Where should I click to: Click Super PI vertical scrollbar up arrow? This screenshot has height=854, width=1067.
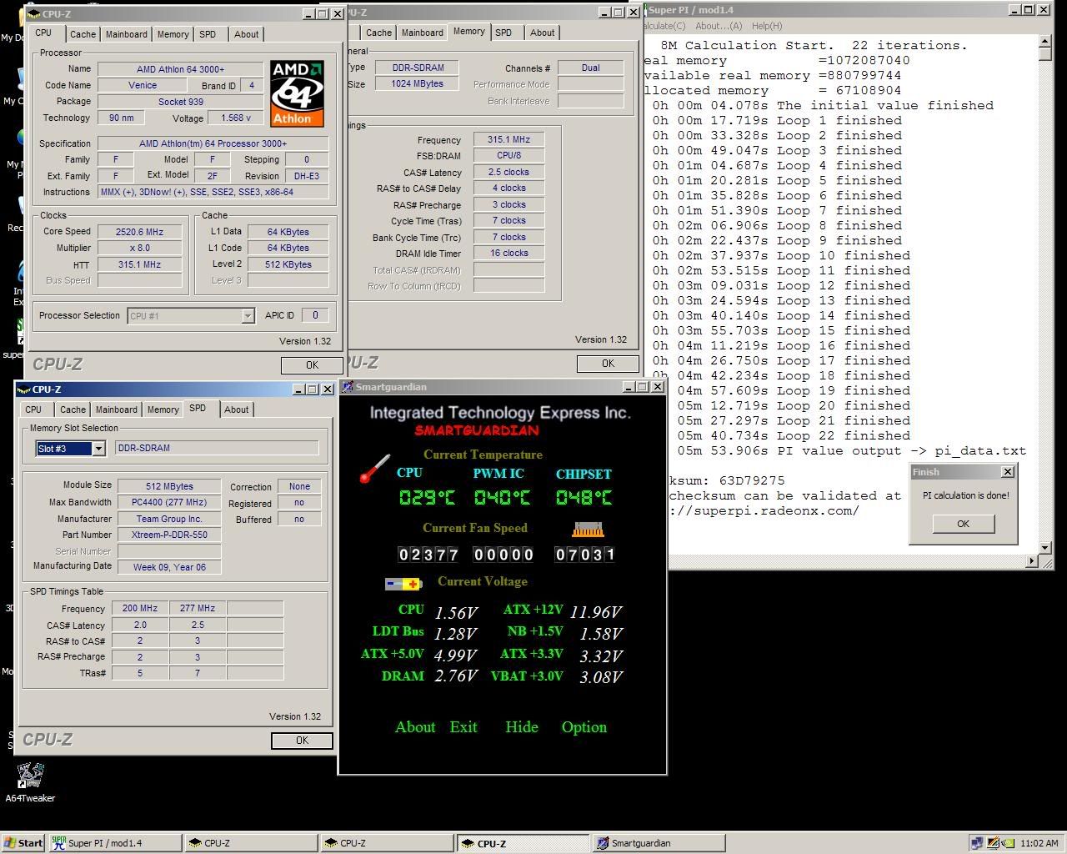[1045, 42]
